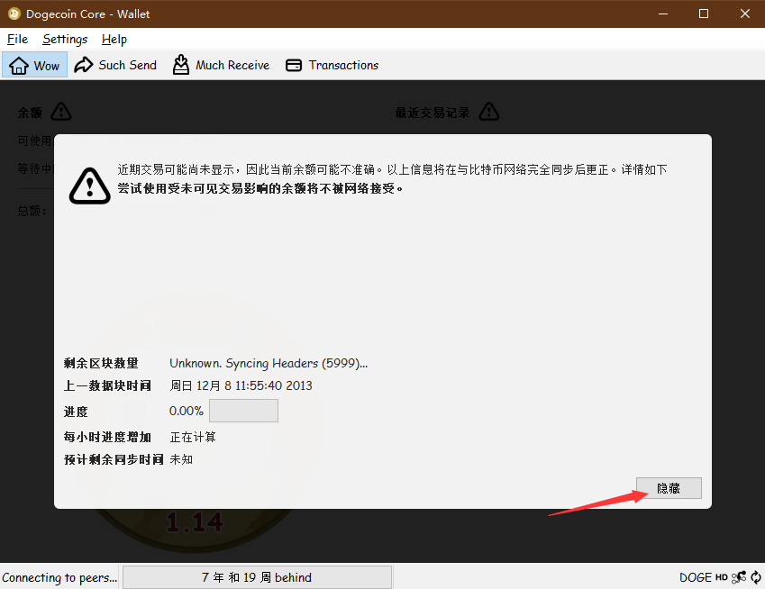
Task: Click the '7 年 和 19 周 behind' progress bar
Action: coord(257,577)
